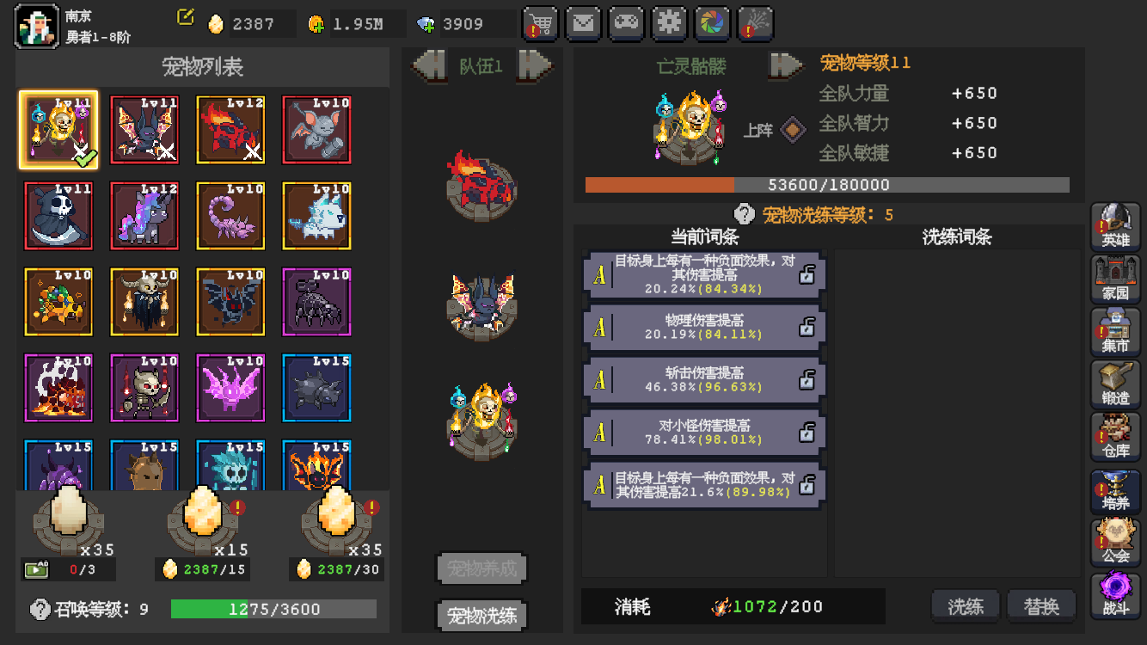Open the gamepad controller icon

[x=627, y=24]
